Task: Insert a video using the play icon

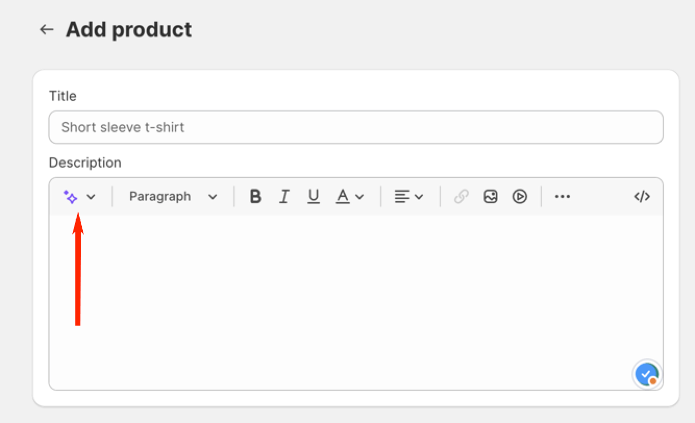Action: click(519, 197)
